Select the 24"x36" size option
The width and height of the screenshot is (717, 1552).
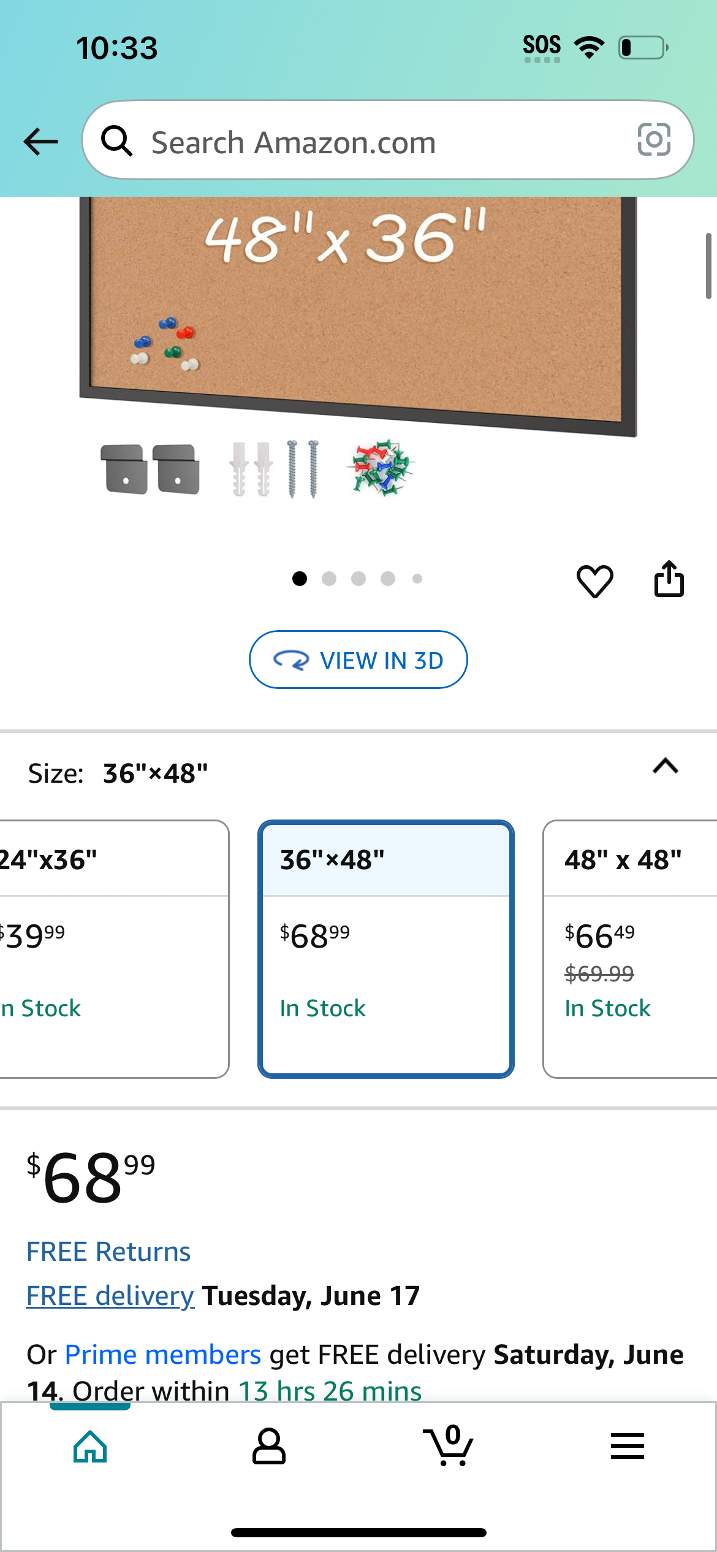click(x=114, y=948)
